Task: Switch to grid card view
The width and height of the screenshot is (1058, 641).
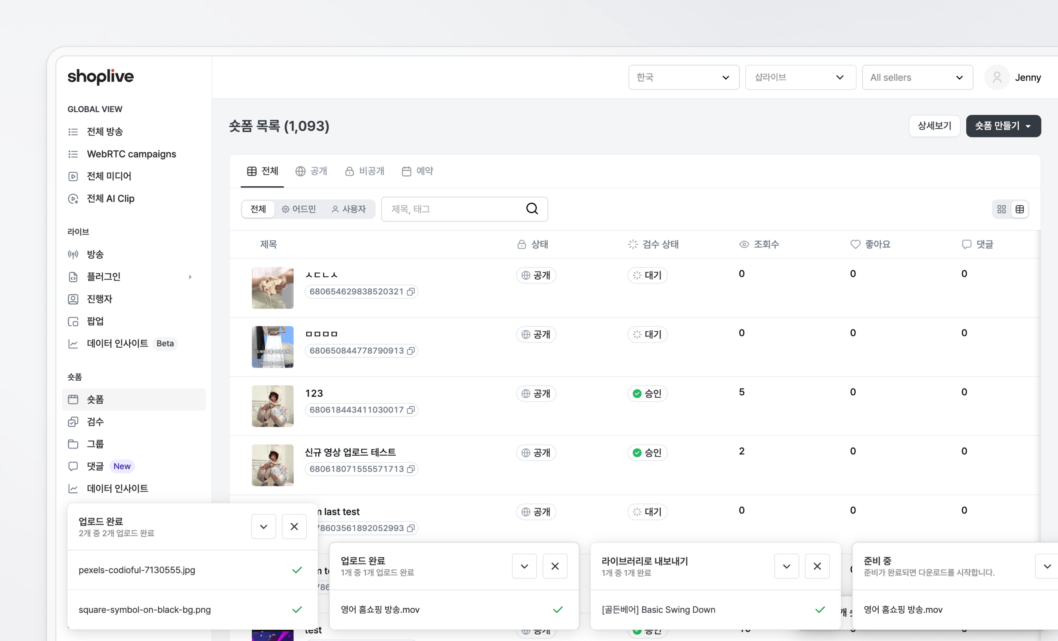Action: (1001, 209)
